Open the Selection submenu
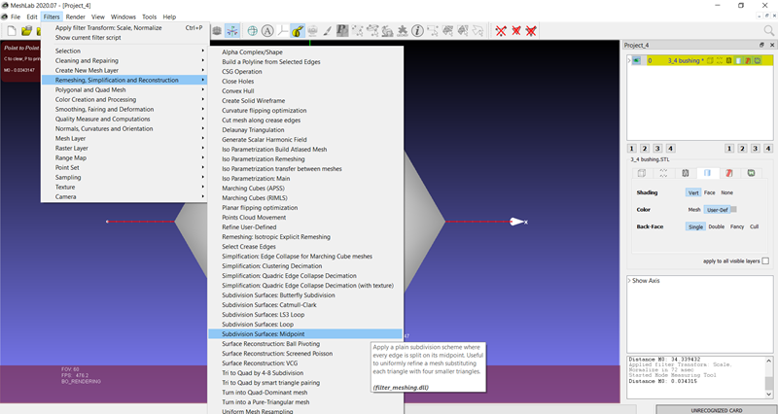 tap(124, 51)
